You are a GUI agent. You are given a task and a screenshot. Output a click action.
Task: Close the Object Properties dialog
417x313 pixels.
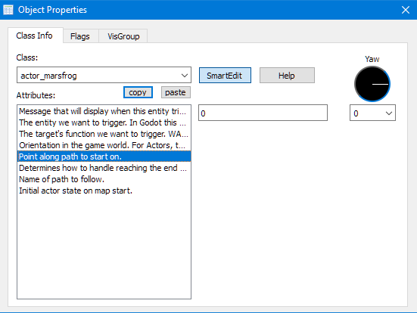pos(406,10)
